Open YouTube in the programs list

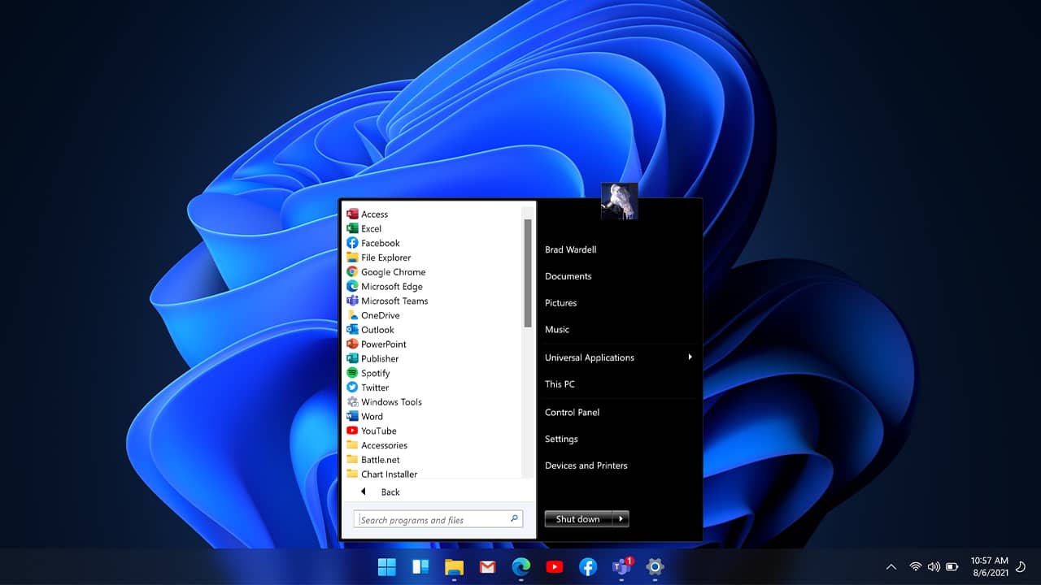pos(372,431)
